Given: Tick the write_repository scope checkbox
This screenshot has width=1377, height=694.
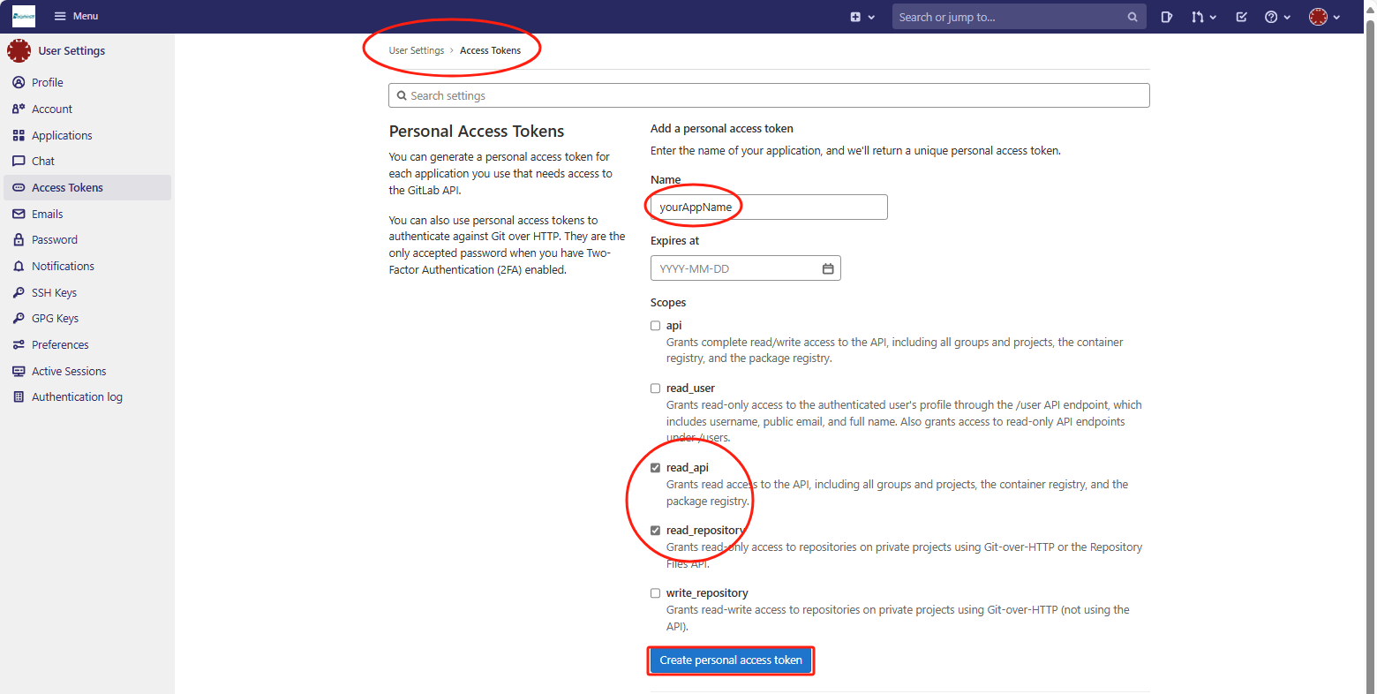Looking at the screenshot, I should [655, 593].
